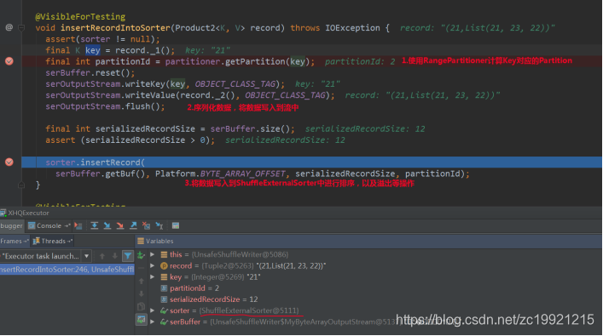Expand the 'sorter' ShuffleExternalSorter node
The image size is (603, 336).
153,310
